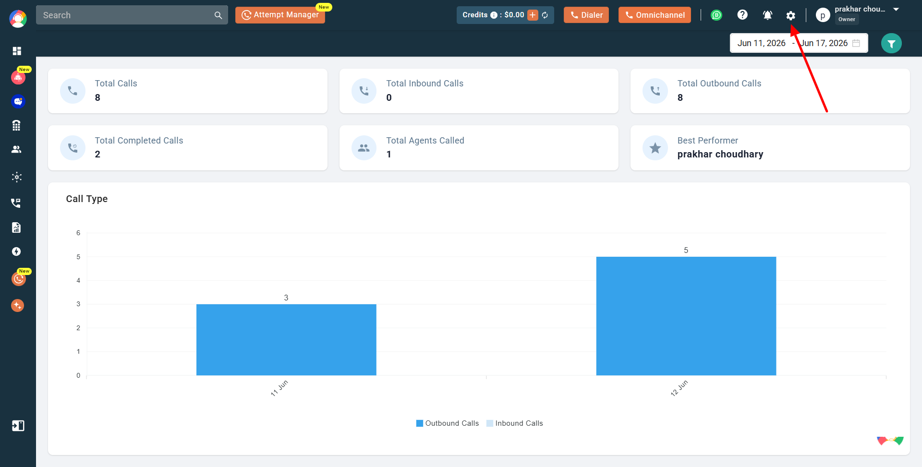Open Omnichannel
This screenshot has height=467, width=922.
(x=655, y=15)
